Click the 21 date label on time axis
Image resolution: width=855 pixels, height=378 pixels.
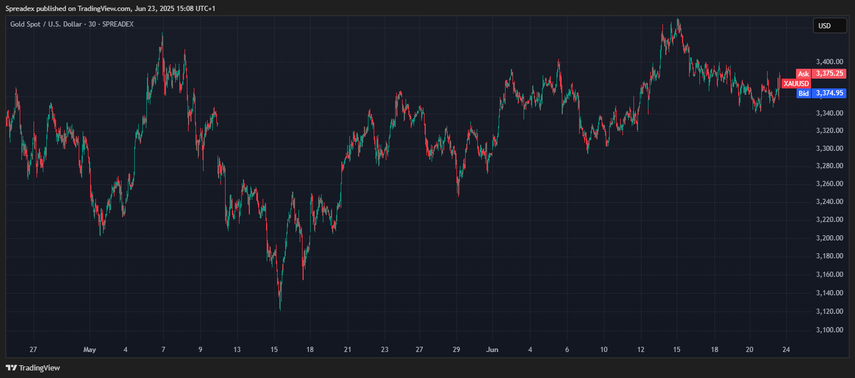348,350
